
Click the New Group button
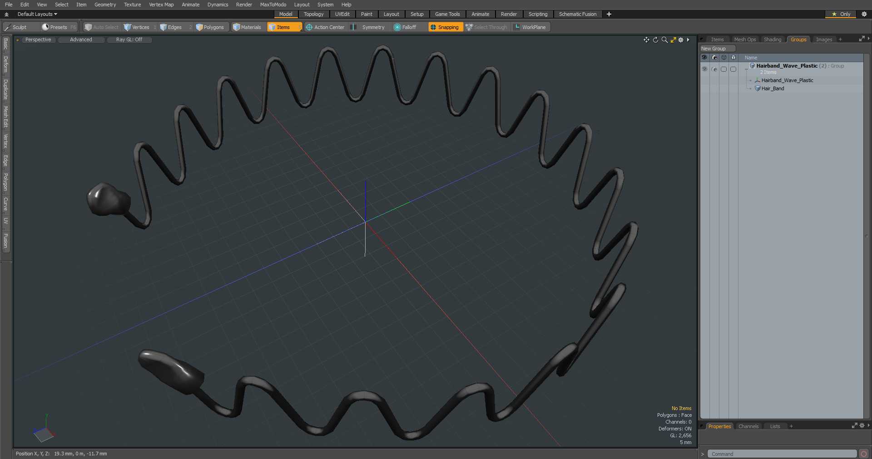click(x=718, y=49)
